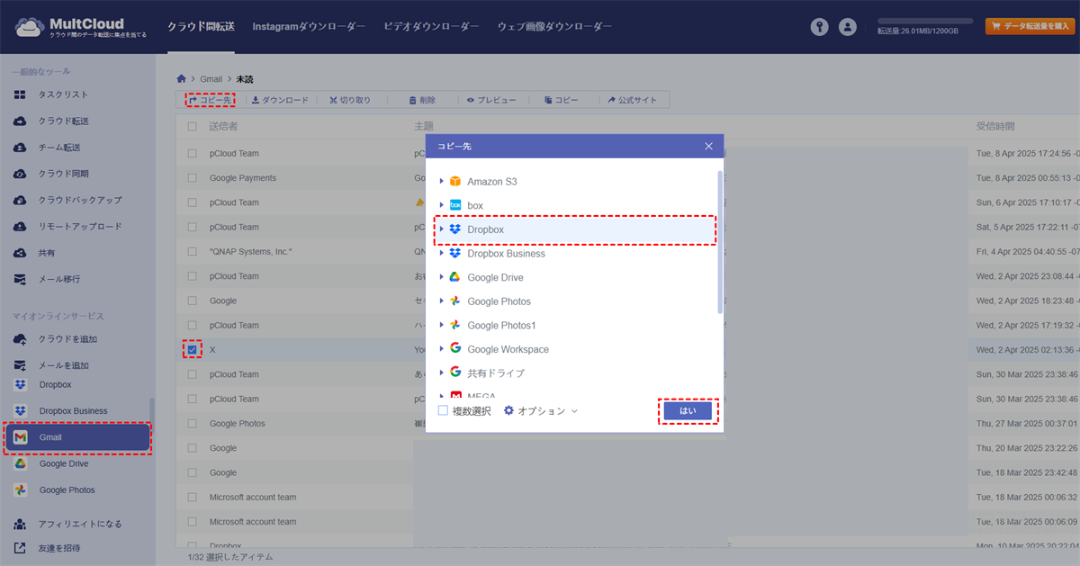The height and width of the screenshot is (566, 1080).
Task: Click プレビュー in toolbar
Action: [491, 101]
